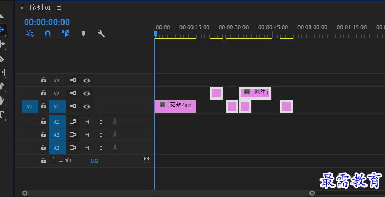Solo the A1 audio track
The image size is (385, 197).
tap(101, 122)
